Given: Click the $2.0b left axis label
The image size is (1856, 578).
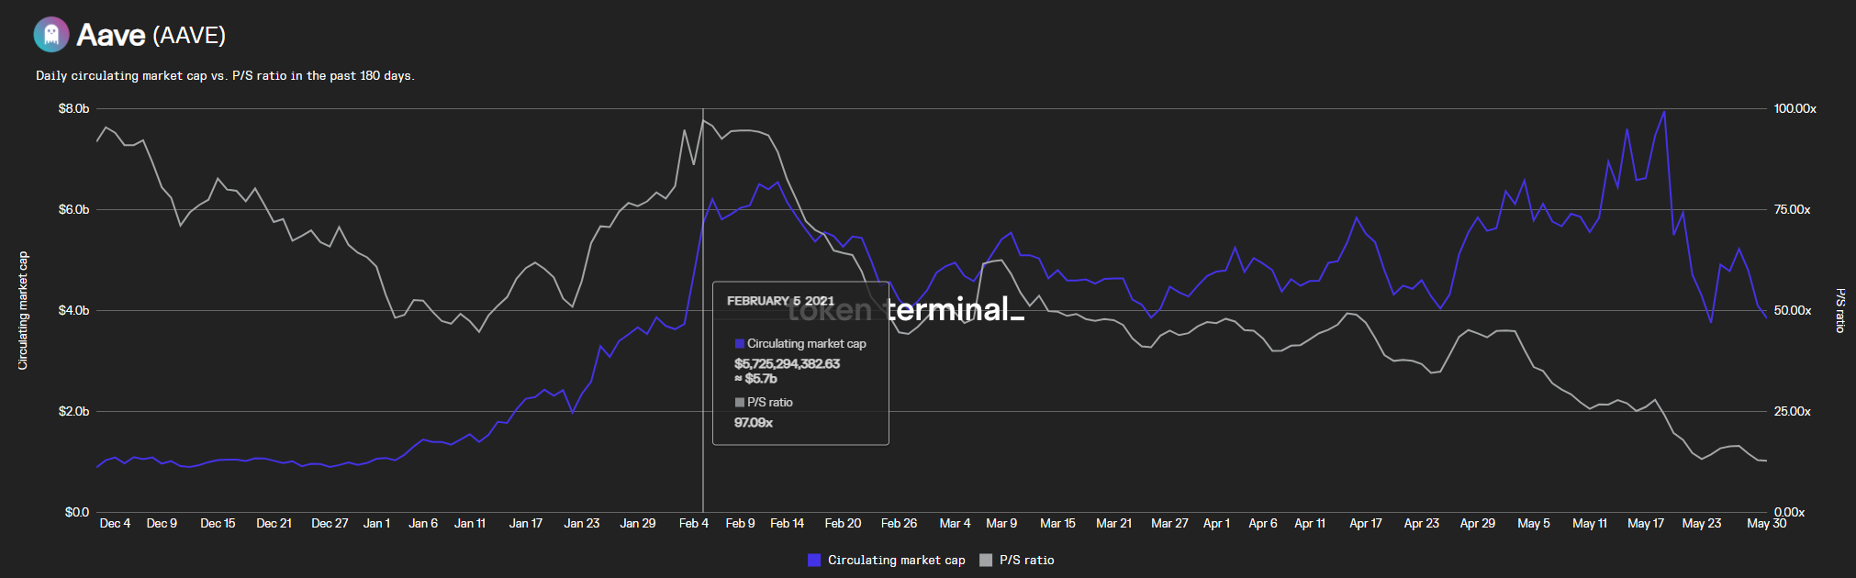Looking at the screenshot, I should (73, 411).
